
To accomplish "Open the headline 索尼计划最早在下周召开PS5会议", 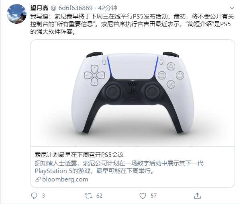I will pos(79,155).
